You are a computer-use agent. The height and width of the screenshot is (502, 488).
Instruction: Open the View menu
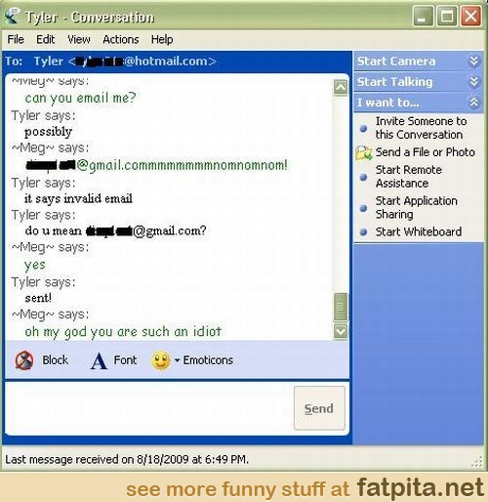tap(79, 39)
